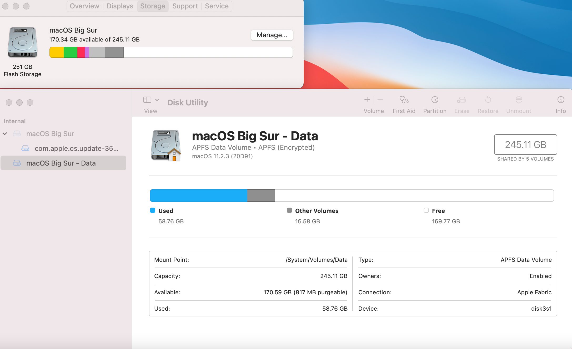Screen dimensions: 572x349
Task: Click the Erase disk icon
Action: [x=461, y=100]
